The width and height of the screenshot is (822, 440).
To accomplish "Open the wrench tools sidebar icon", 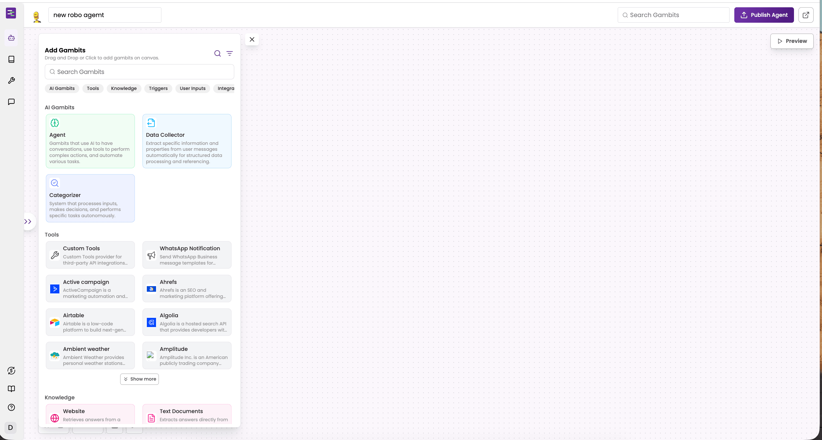I will [11, 80].
